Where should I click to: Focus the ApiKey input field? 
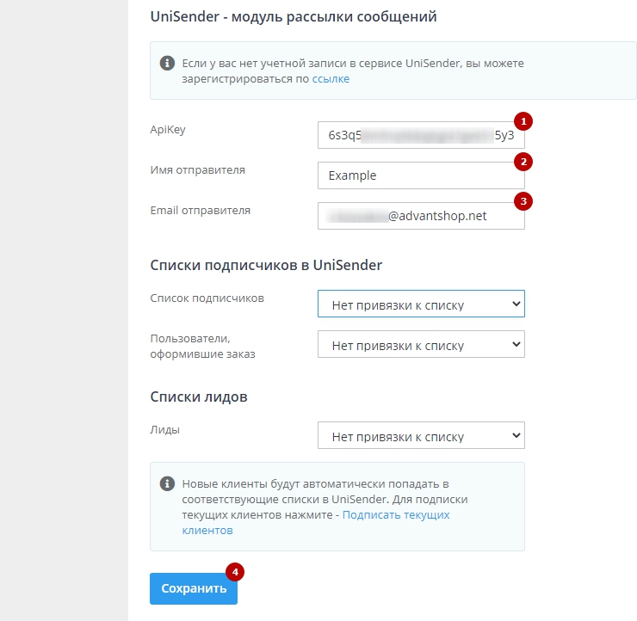tap(420, 135)
